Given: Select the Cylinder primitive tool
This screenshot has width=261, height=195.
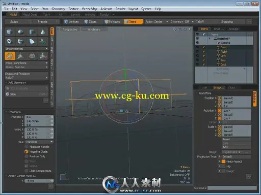Looking at the screenshot, I should [x=32, y=32].
